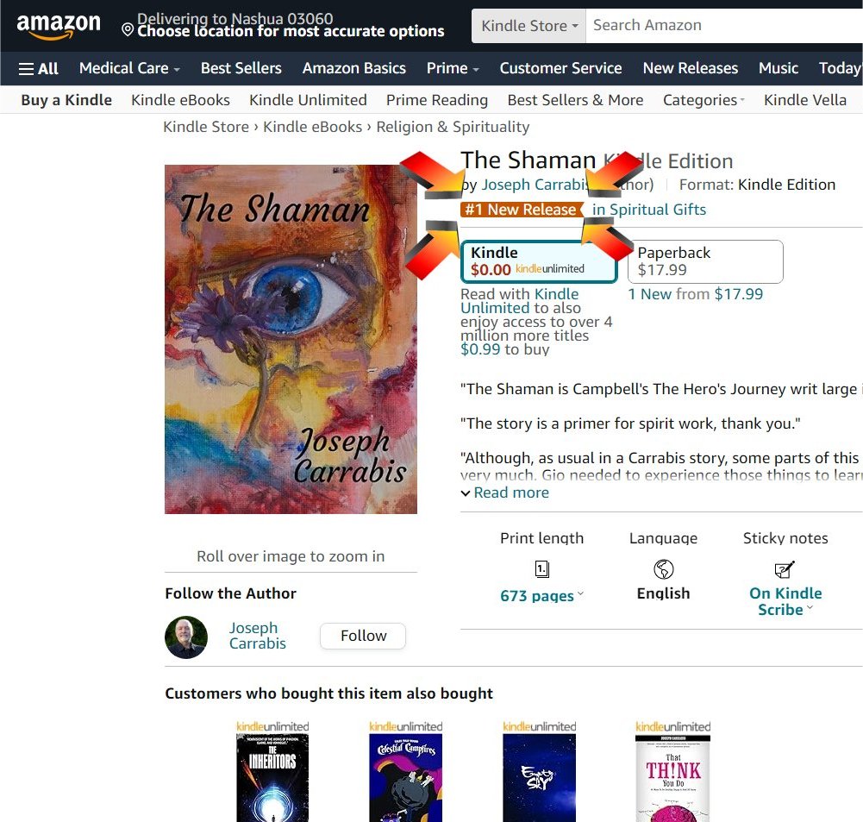Click the Search Amazon input field
The image size is (863, 822).
[x=724, y=26]
